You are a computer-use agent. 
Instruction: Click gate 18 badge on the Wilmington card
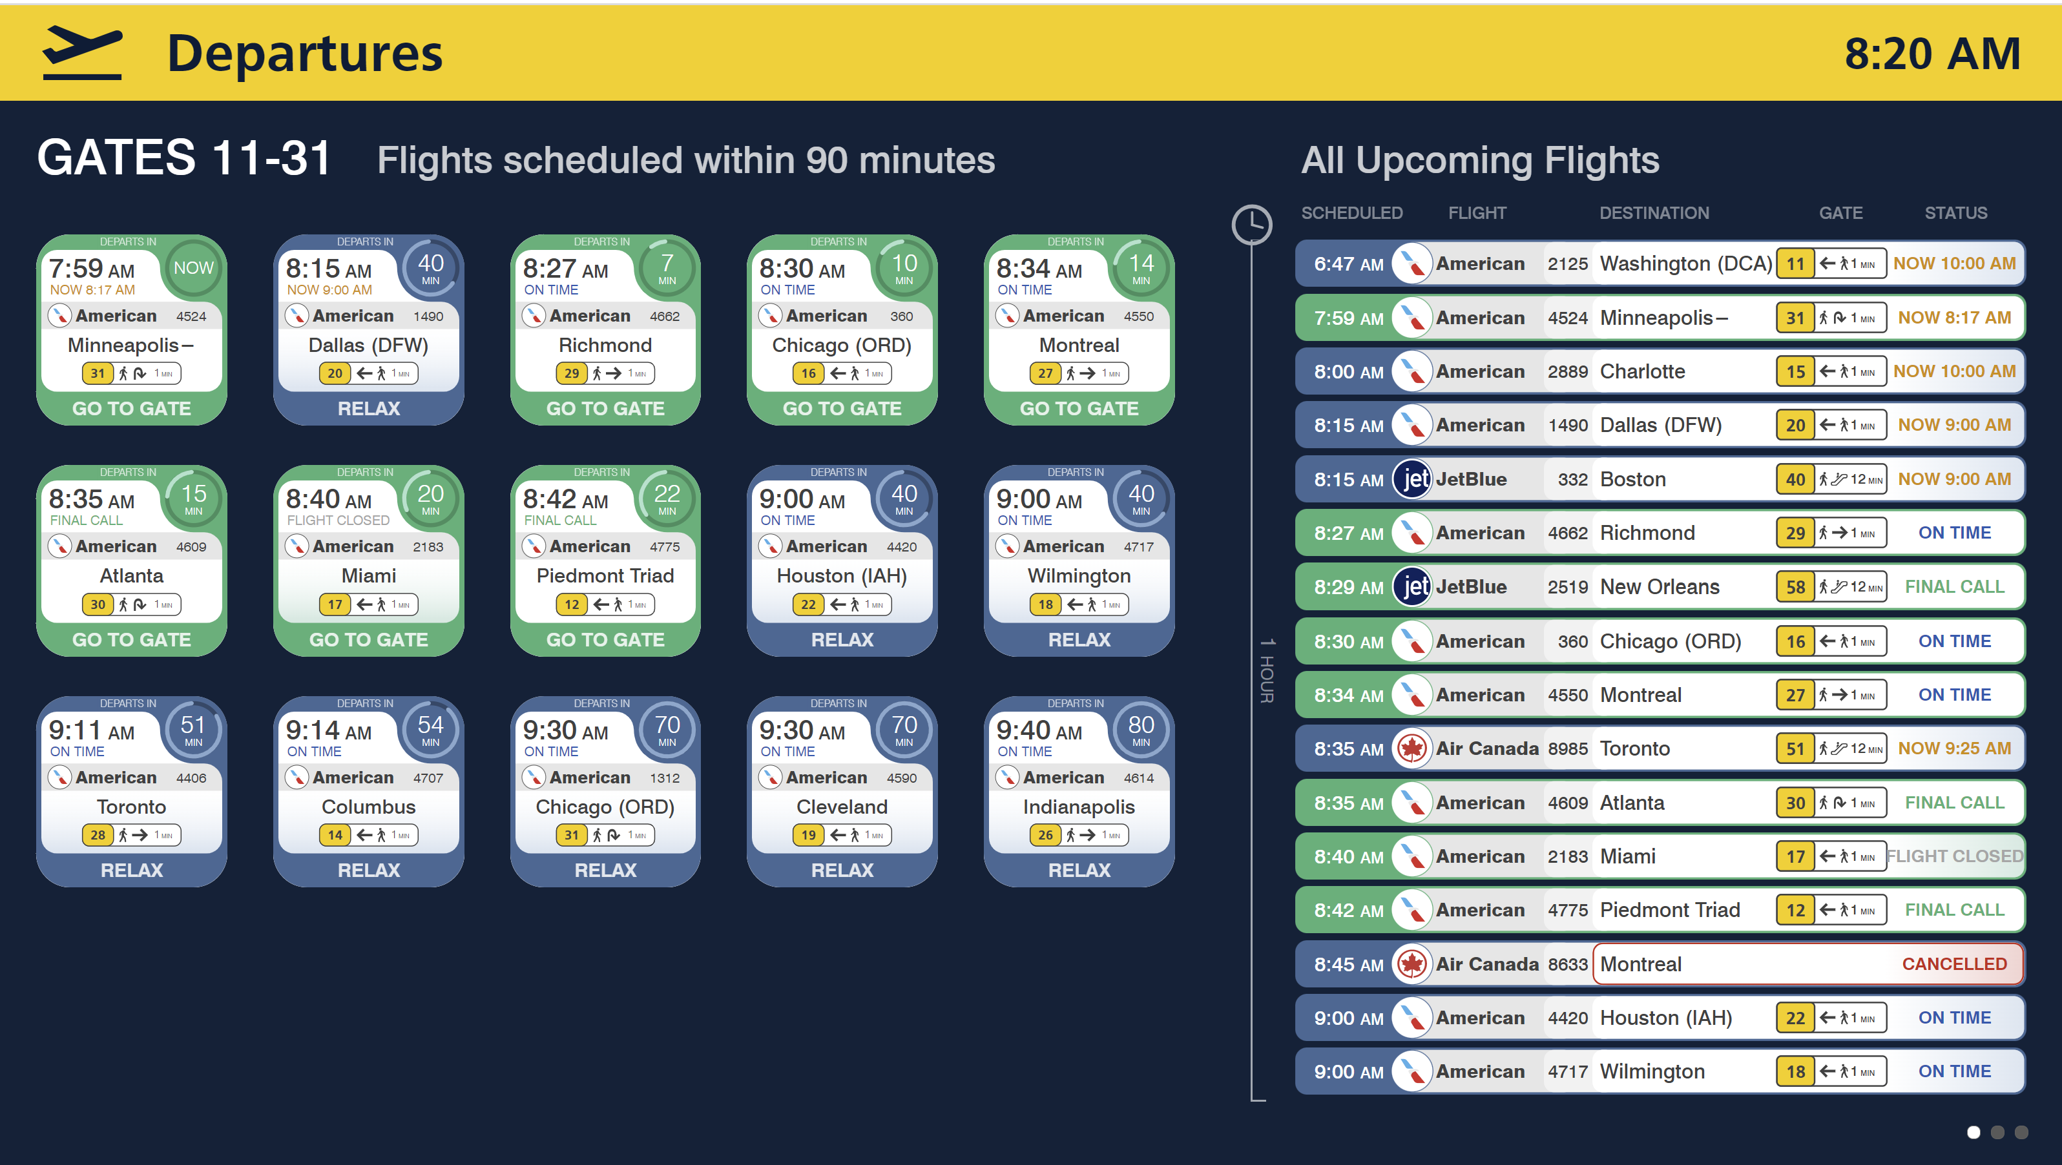(x=1045, y=605)
